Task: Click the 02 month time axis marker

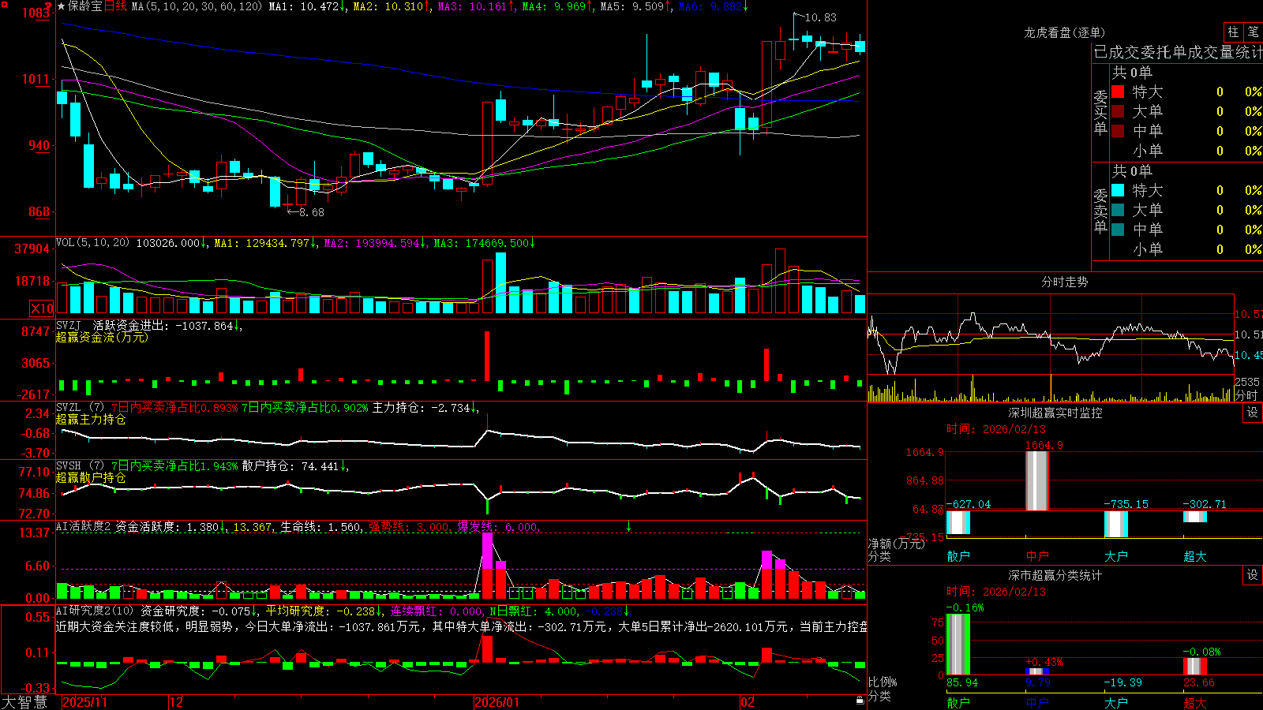Action: coord(747,702)
